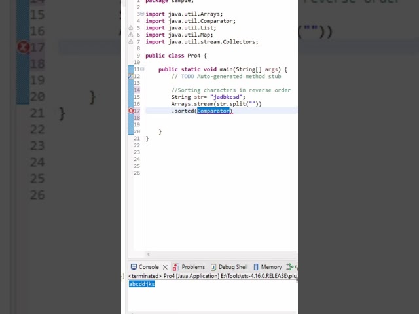Screen dimensions: 419x314
Task: Collapse the imports fold on line 3
Action: click(142, 14)
